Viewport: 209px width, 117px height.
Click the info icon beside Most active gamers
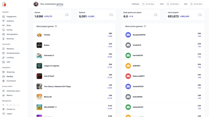tap(145, 26)
